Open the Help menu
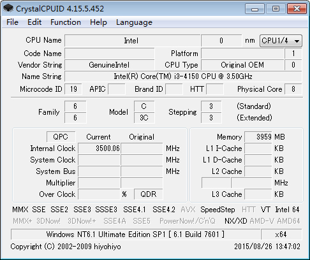 coord(98,22)
